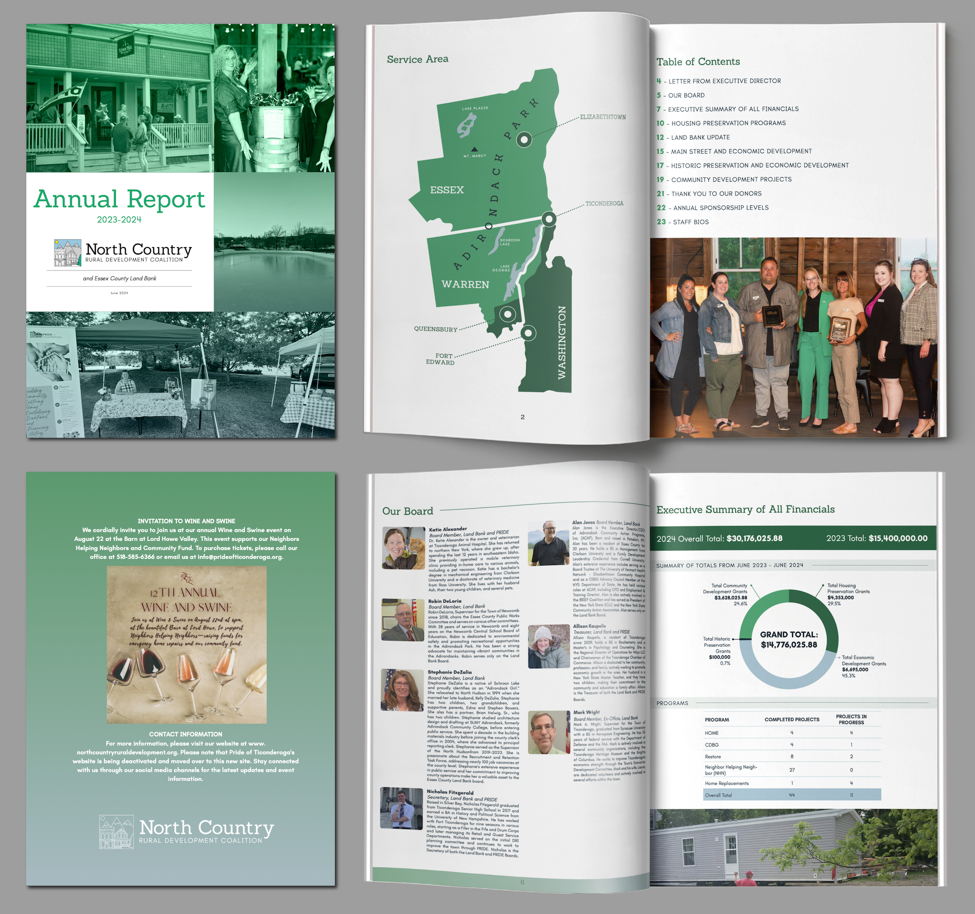Click the '12th Annual Wine and Swine' flyer image

(187, 645)
